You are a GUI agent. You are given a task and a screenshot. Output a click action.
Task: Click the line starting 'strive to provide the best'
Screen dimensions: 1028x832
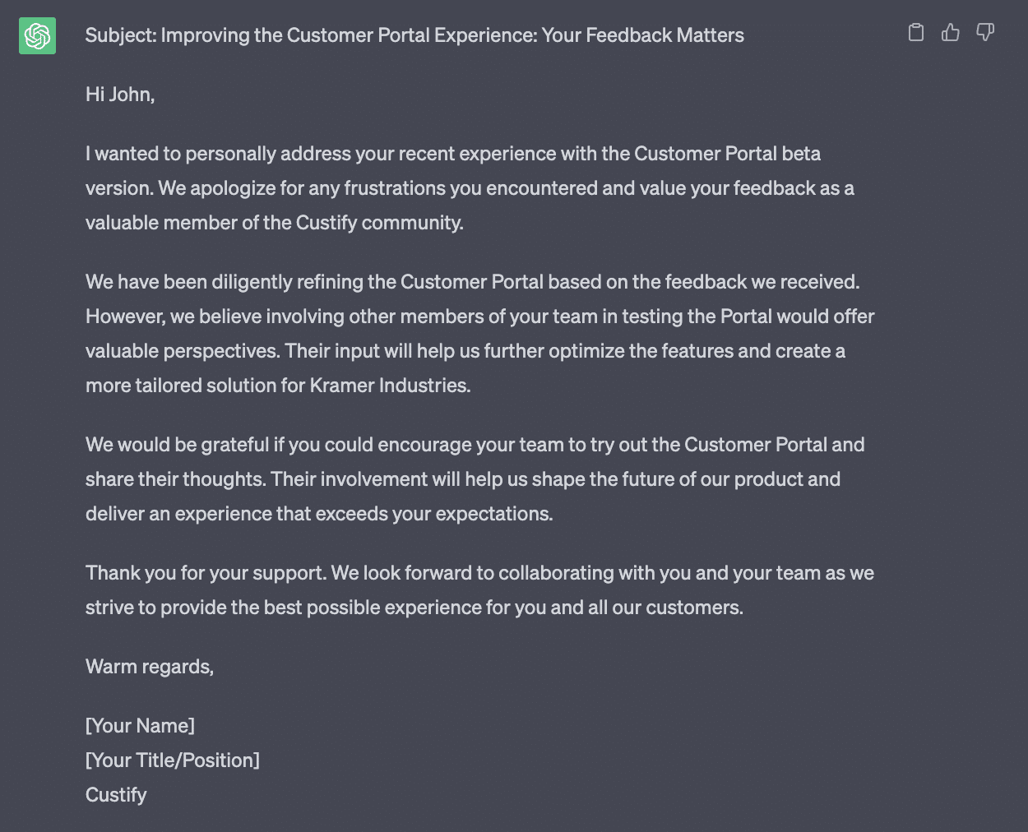tap(414, 608)
